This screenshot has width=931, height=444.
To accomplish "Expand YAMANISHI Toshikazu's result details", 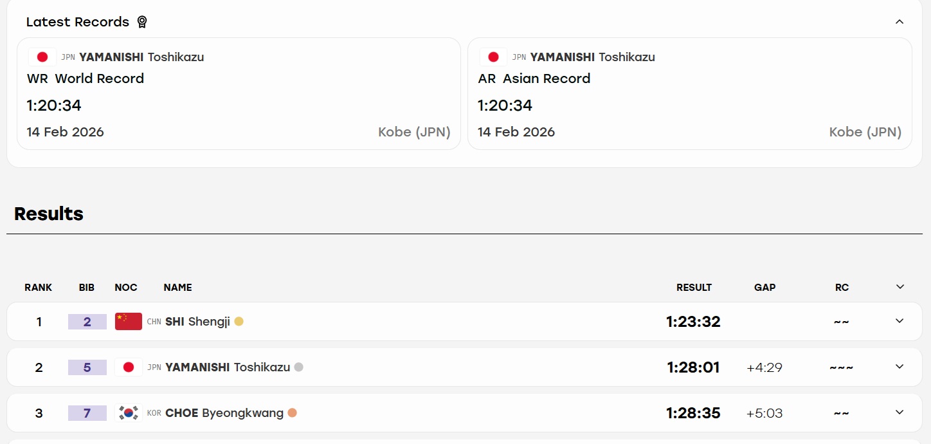I will coord(899,367).
